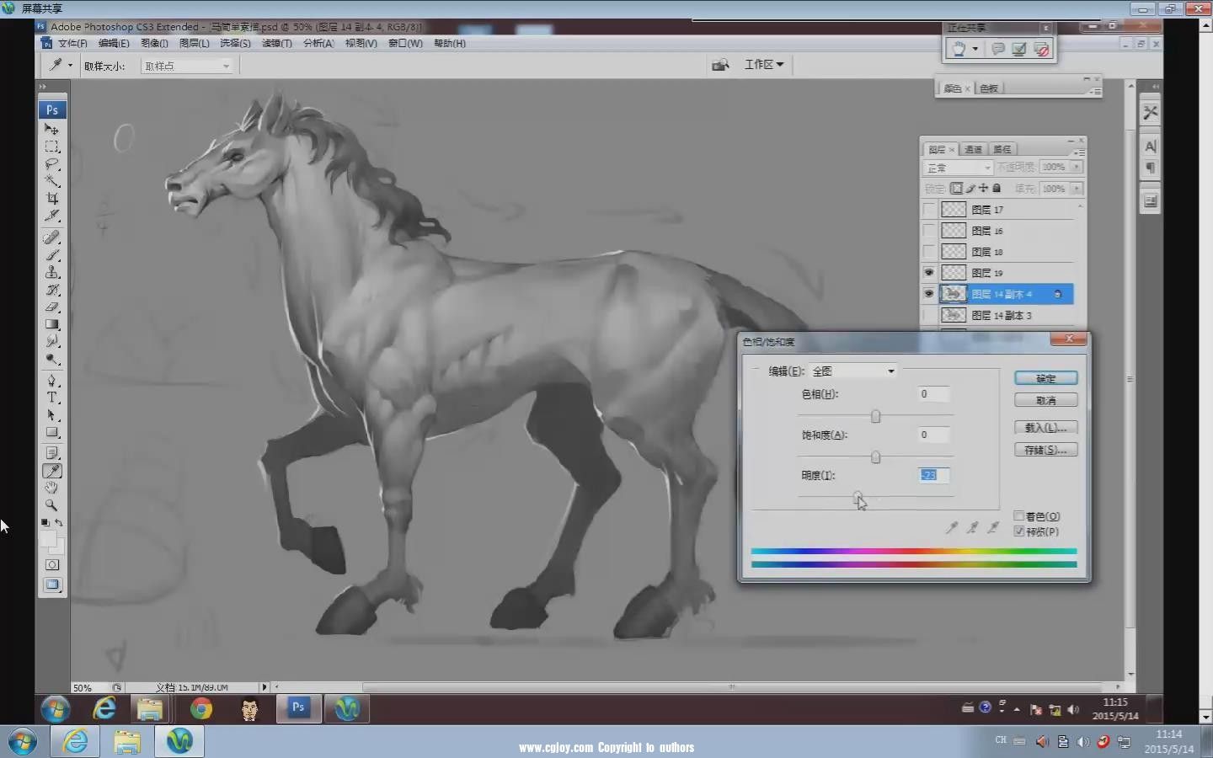Select the Notes tool
Image resolution: width=1213 pixels, height=758 pixels.
click(x=51, y=453)
